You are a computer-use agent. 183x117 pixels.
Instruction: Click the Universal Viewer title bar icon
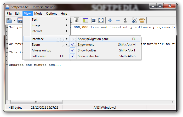coord(7,7)
